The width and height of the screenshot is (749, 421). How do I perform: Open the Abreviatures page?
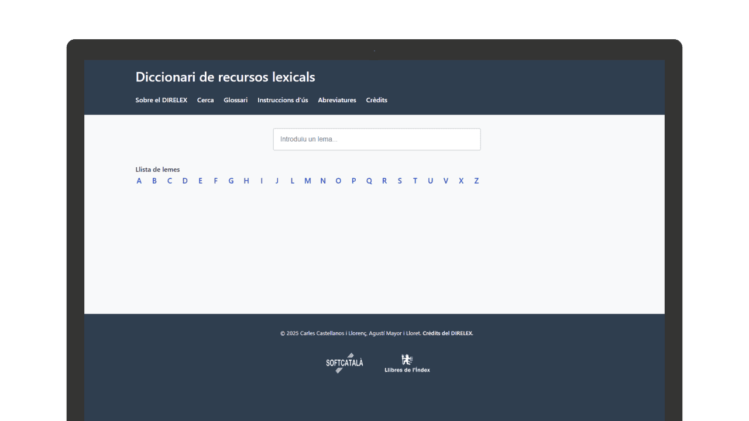click(337, 100)
